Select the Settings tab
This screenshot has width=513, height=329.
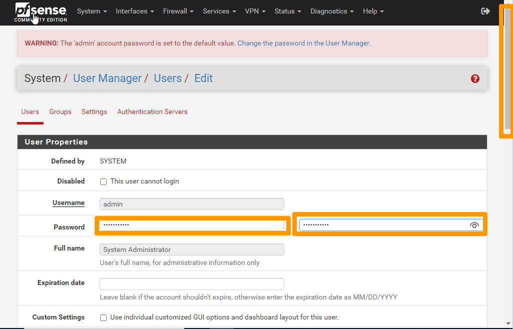click(x=94, y=111)
